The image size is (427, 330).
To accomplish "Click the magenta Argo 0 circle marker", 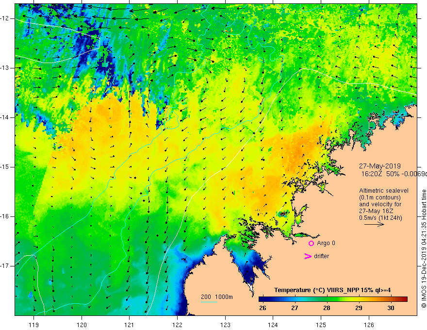I will click(x=311, y=243).
